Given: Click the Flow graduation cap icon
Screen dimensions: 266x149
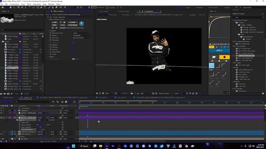Looking at the screenshot, I should click(x=214, y=57).
